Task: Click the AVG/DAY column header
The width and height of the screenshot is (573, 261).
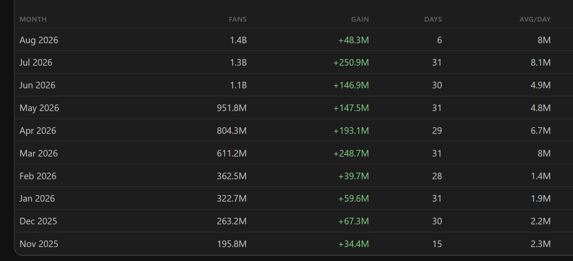Action: 535,19
